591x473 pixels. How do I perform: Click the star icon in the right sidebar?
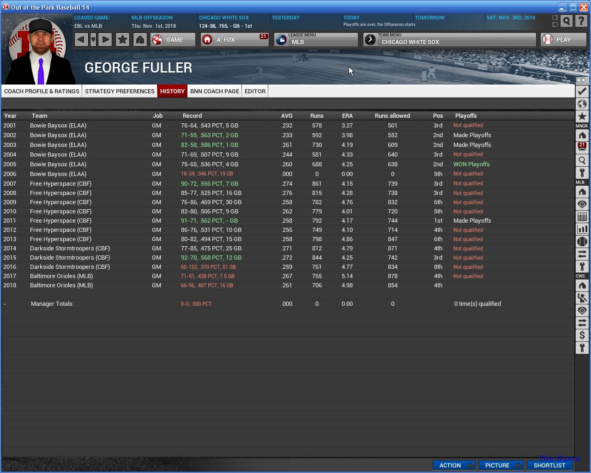(x=582, y=116)
